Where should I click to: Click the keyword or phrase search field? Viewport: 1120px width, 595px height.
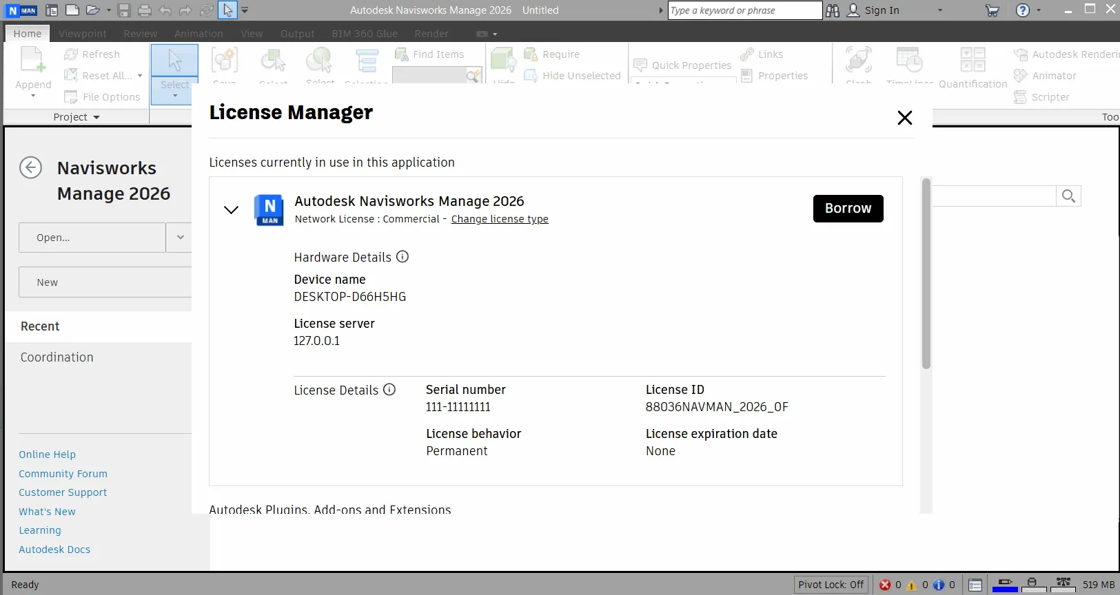coord(745,10)
